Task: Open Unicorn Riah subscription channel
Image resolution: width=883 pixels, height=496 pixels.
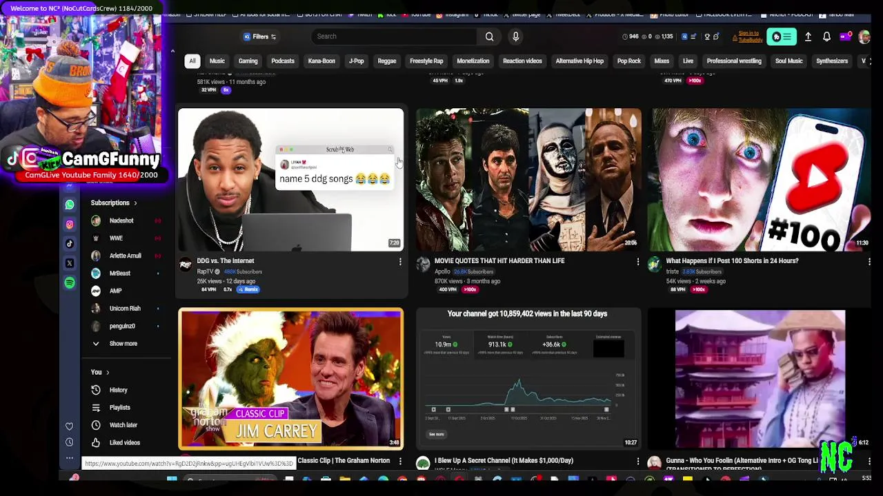Action: pyautogui.click(x=125, y=309)
